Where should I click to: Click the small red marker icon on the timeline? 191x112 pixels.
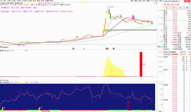(84, 49)
